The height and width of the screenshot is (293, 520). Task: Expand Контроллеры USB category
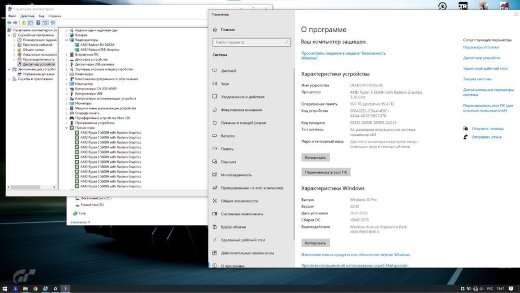(x=67, y=94)
